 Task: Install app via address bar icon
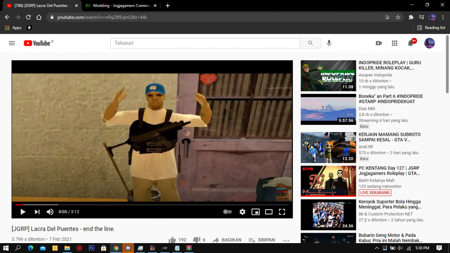point(387,17)
